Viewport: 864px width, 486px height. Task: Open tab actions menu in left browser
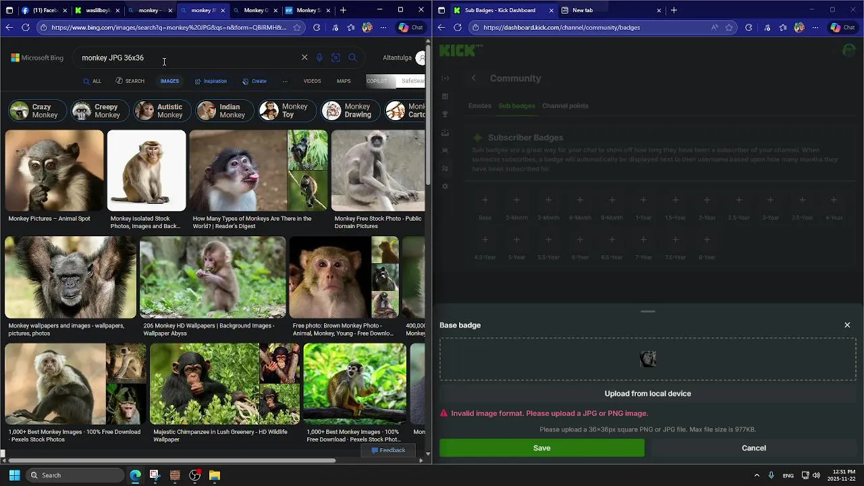[9, 10]
